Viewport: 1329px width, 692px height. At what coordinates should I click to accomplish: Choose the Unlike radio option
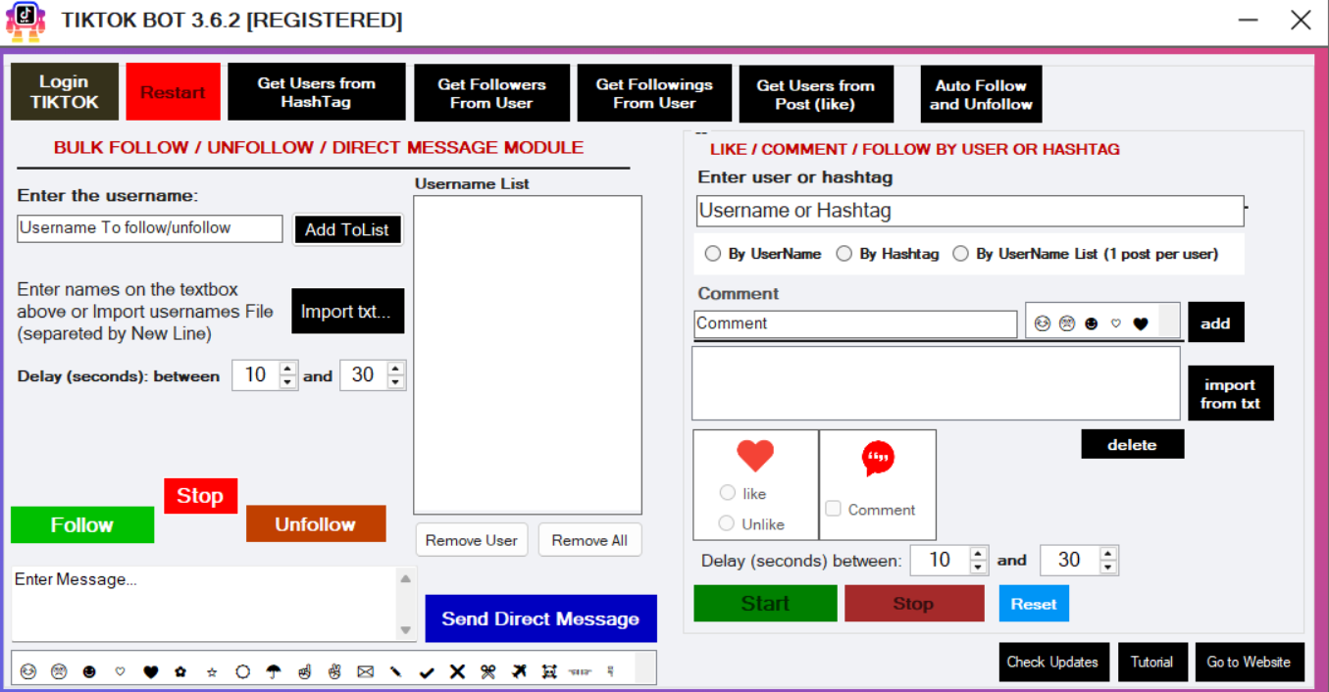pyautogui.click(x=727, y=523)
